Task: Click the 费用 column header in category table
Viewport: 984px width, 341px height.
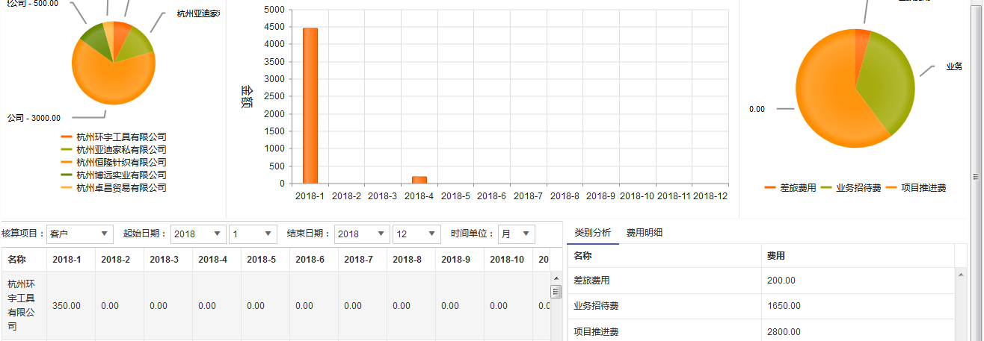Action: (775, 256)
